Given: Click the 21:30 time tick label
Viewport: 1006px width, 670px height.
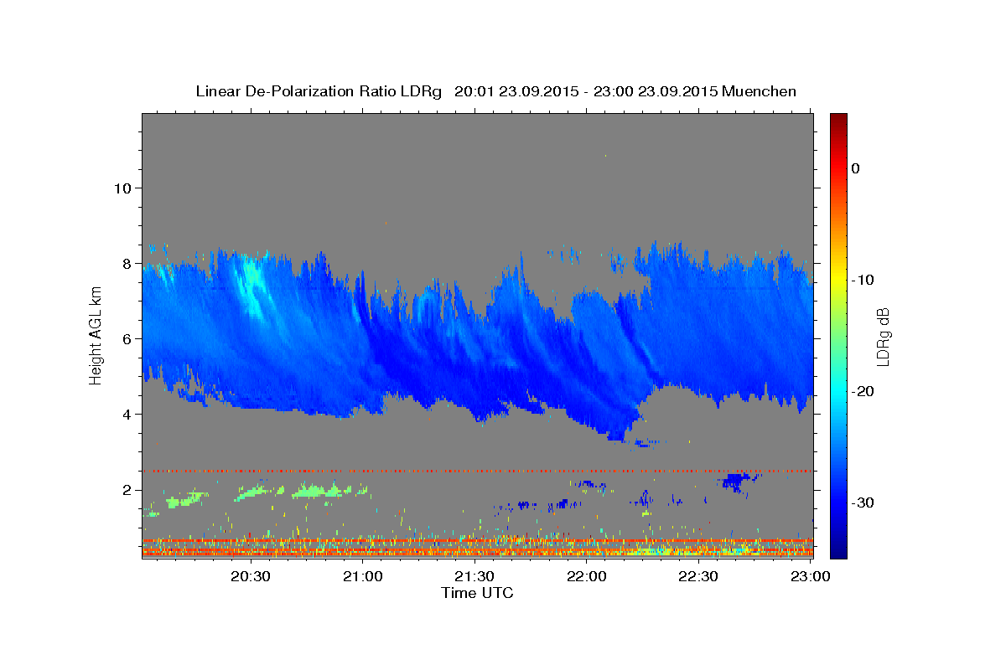Looking at the screenshot, I should (474, 576).
